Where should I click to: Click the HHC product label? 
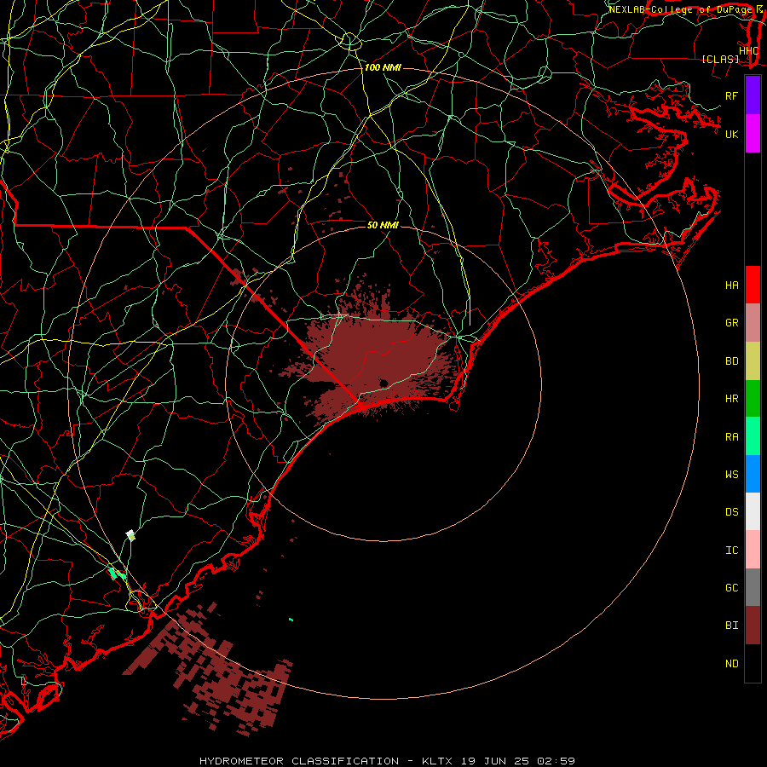click(x=748, y=51)
